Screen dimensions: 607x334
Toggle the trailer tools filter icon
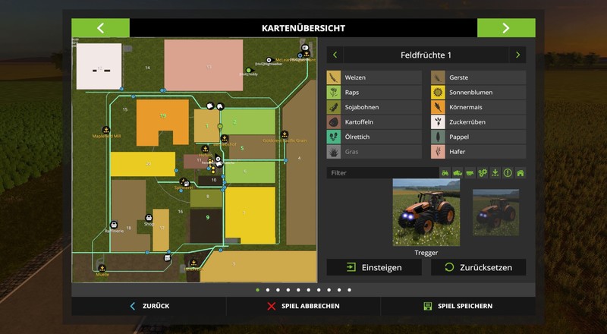pyautogui.click(x=470, y=173)
